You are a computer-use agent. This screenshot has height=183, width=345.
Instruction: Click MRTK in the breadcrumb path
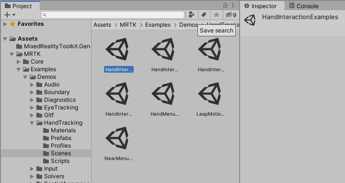pyautogui.click(x=128, y=25)
